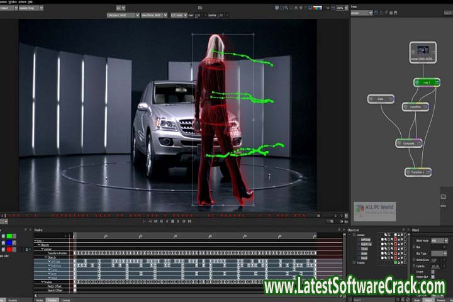Click the green color box for Tracker

[x=396, y=263]
